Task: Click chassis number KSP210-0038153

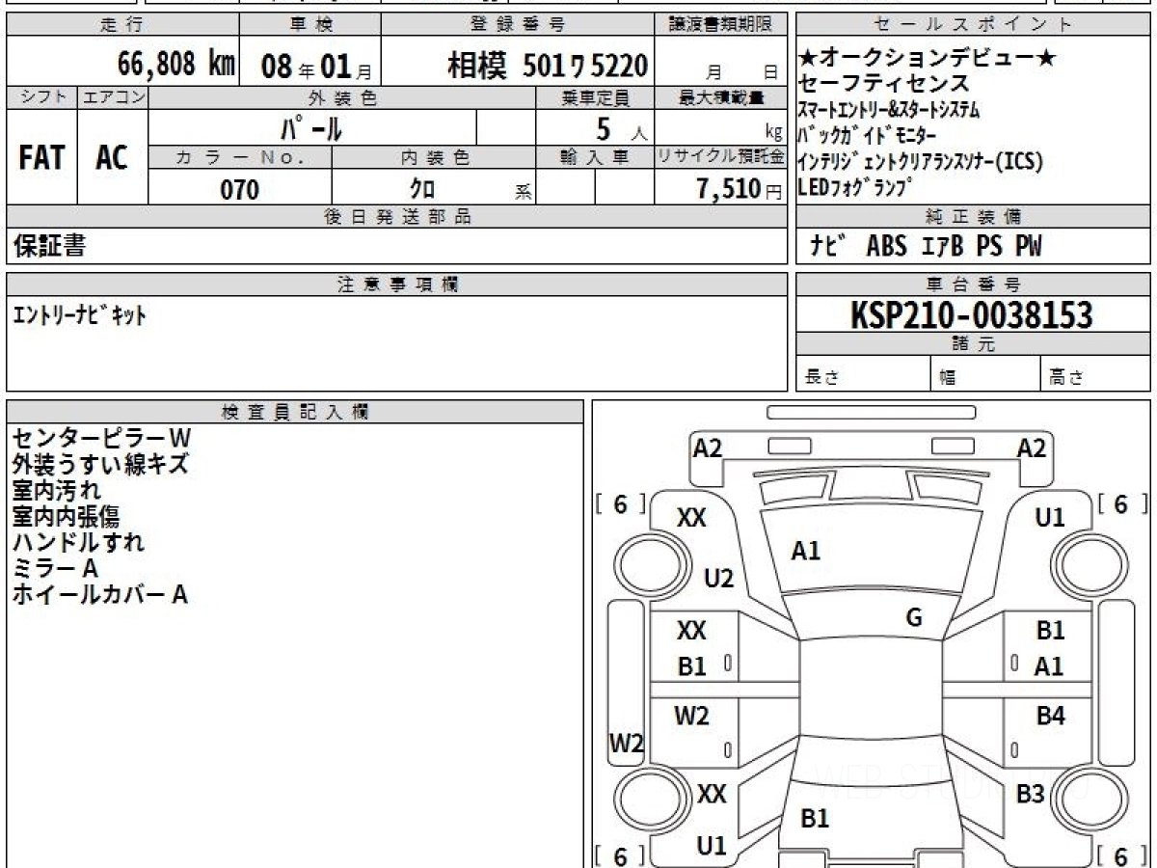Action: pos(972,314)
